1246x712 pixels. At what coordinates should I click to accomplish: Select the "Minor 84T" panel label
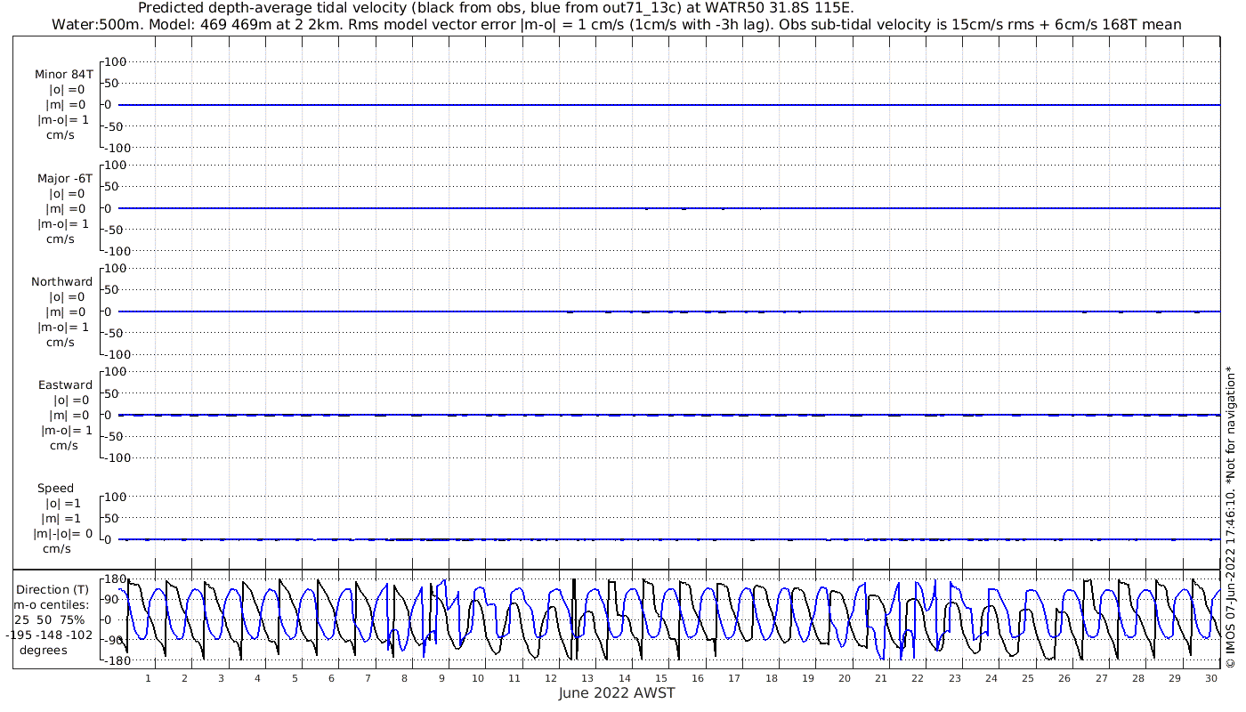point(63,75)
